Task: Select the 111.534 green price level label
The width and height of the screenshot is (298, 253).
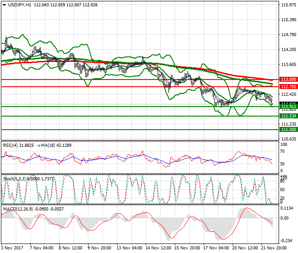Action: (289, 116)
